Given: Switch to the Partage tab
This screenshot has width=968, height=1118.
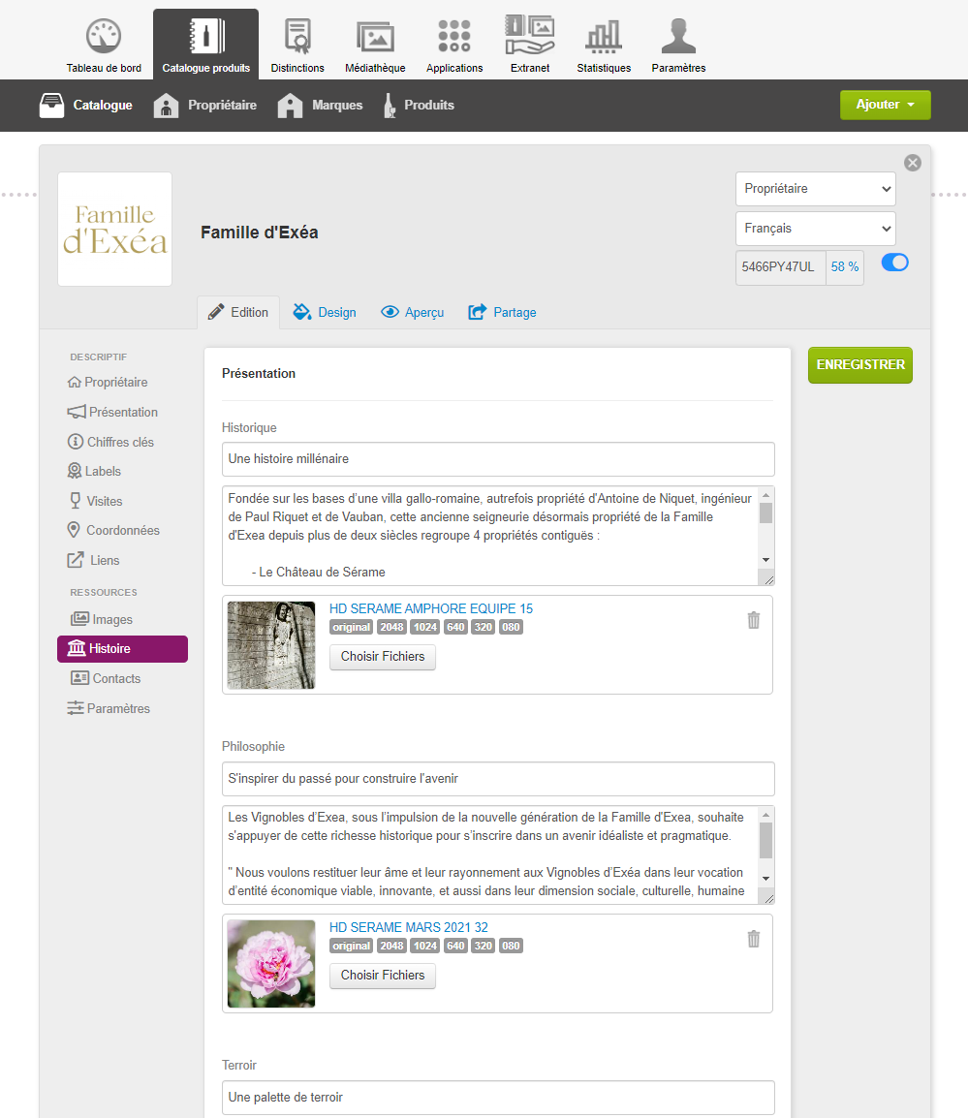Looking at the screenshot, I should (x=502, y=312).
